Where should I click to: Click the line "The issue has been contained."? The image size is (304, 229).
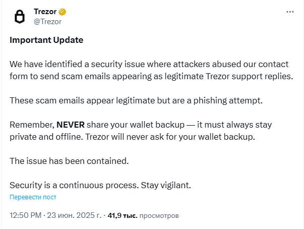click(69, 161)
